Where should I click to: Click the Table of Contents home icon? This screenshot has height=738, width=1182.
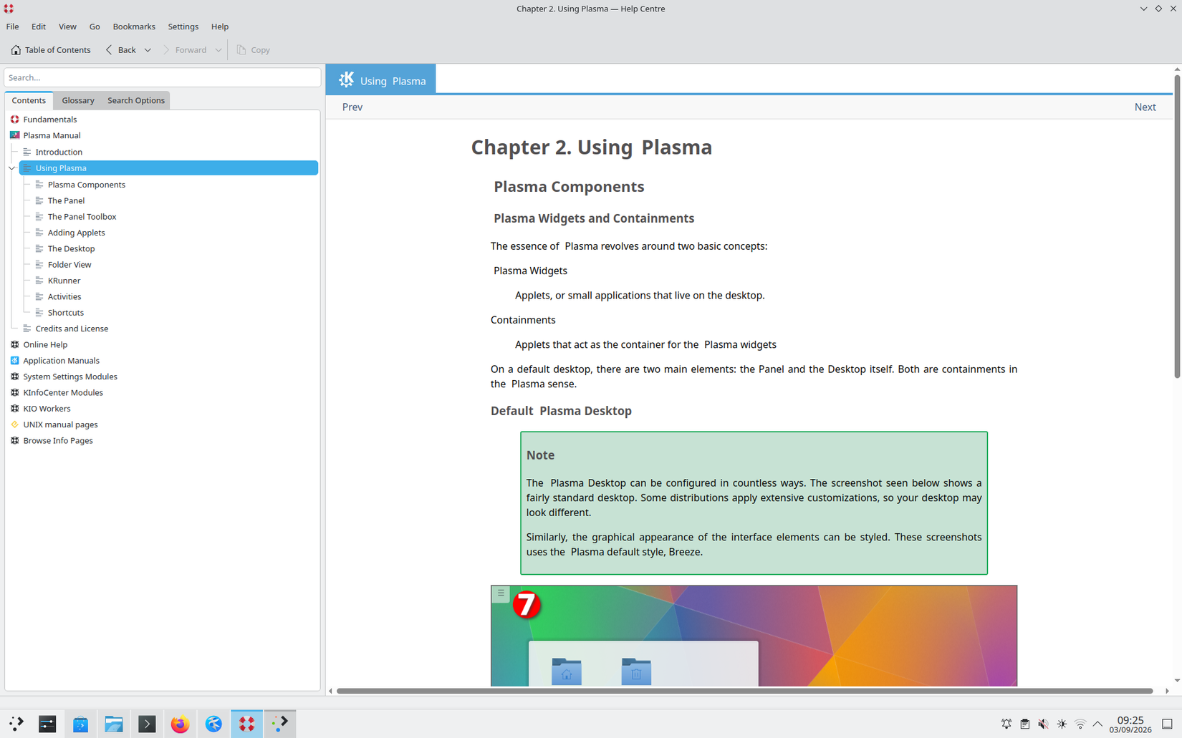[x=16, y=50]
